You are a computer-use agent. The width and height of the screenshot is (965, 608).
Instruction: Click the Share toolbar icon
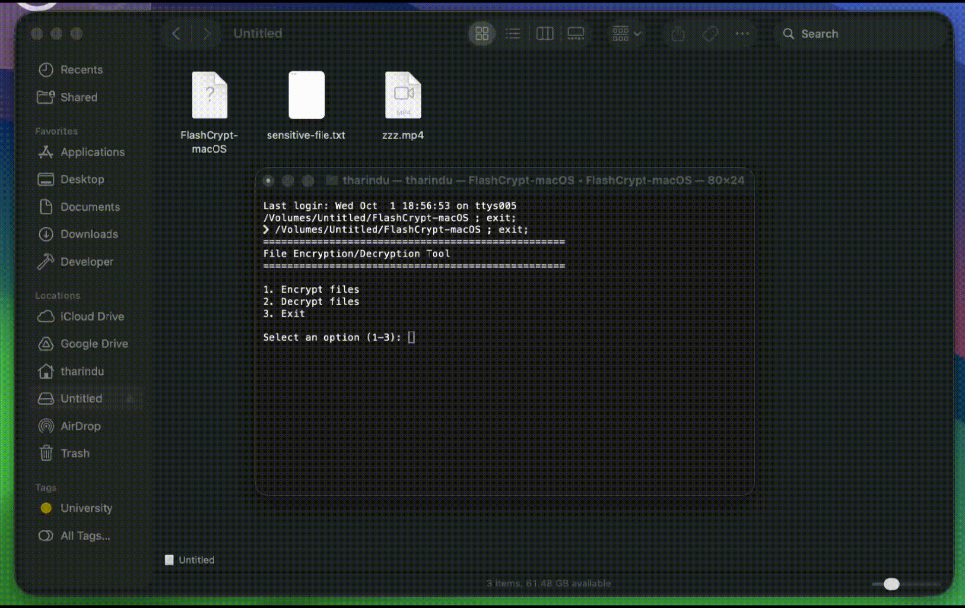click(678, 34)
